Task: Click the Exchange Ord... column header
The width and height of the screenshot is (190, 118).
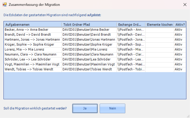Action: point(131,24)
